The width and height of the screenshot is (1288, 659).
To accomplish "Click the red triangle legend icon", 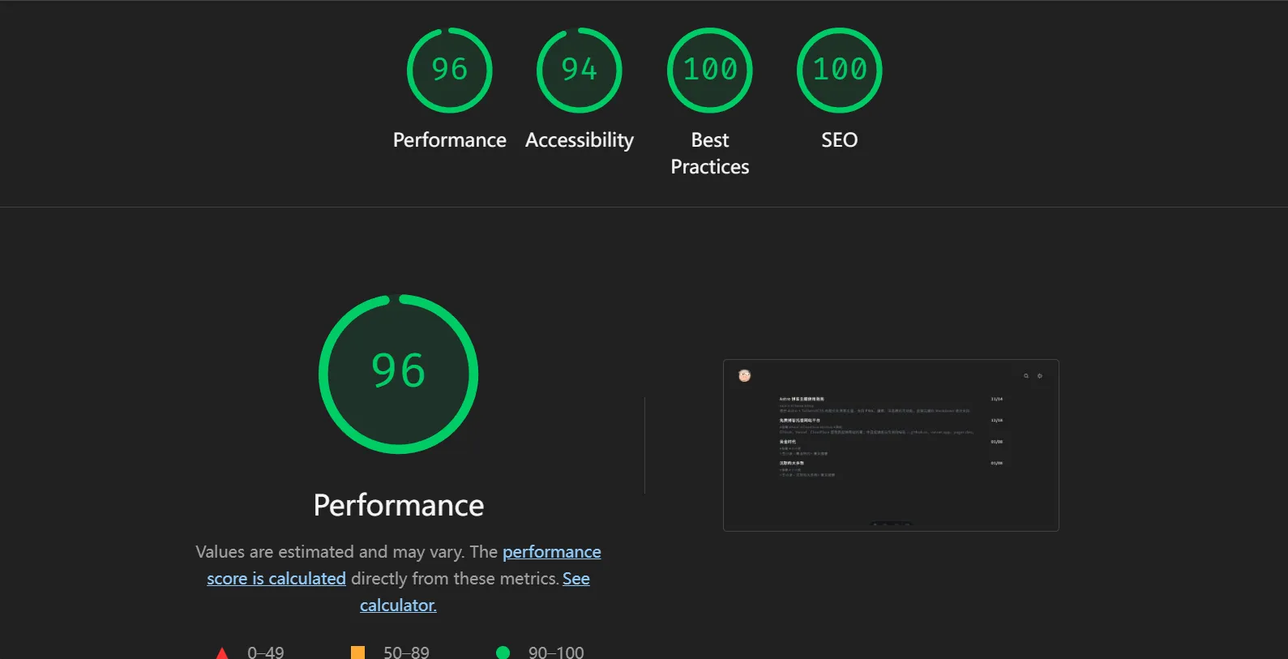I will pyautogui.click(x=221, y=653).
